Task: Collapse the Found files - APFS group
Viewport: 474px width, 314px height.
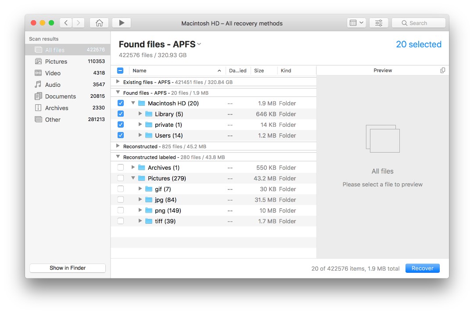Action: (118, 93)
